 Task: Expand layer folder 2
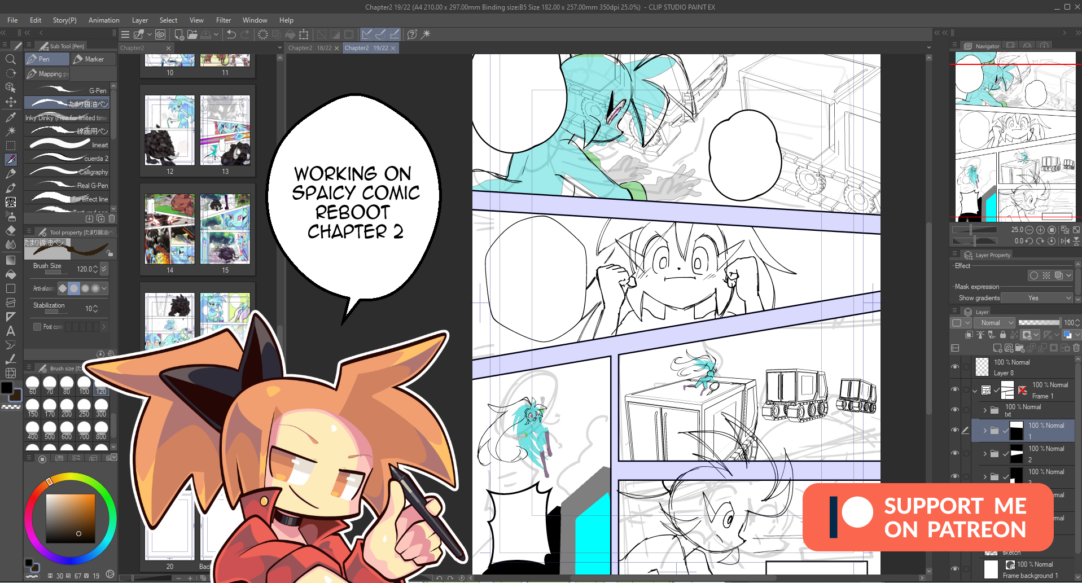[x=985, y=454]
